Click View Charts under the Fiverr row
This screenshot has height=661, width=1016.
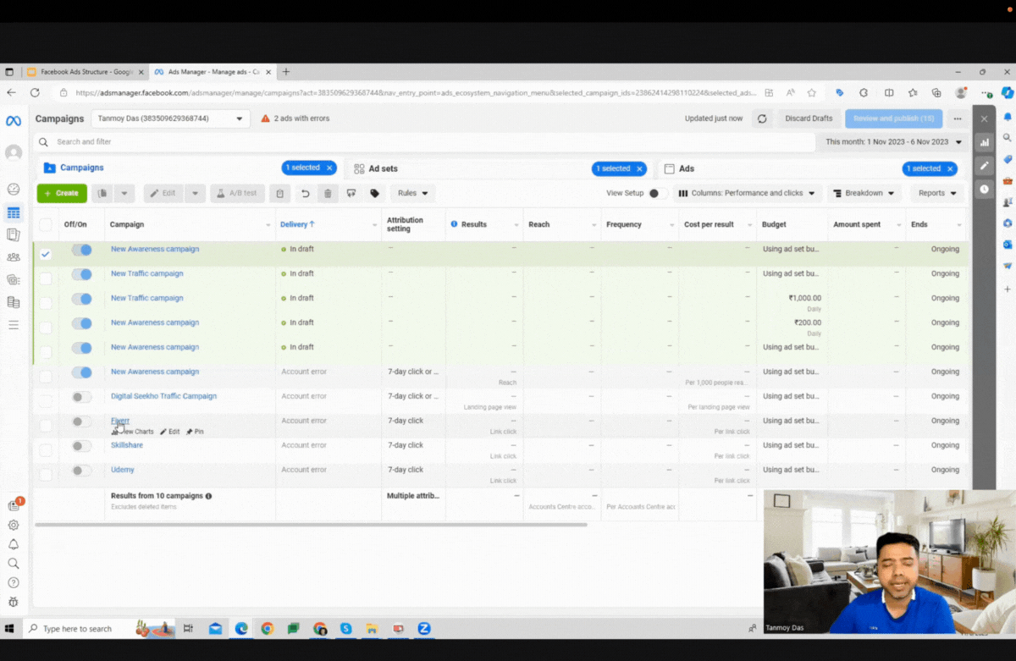click(x=133, y=432)
